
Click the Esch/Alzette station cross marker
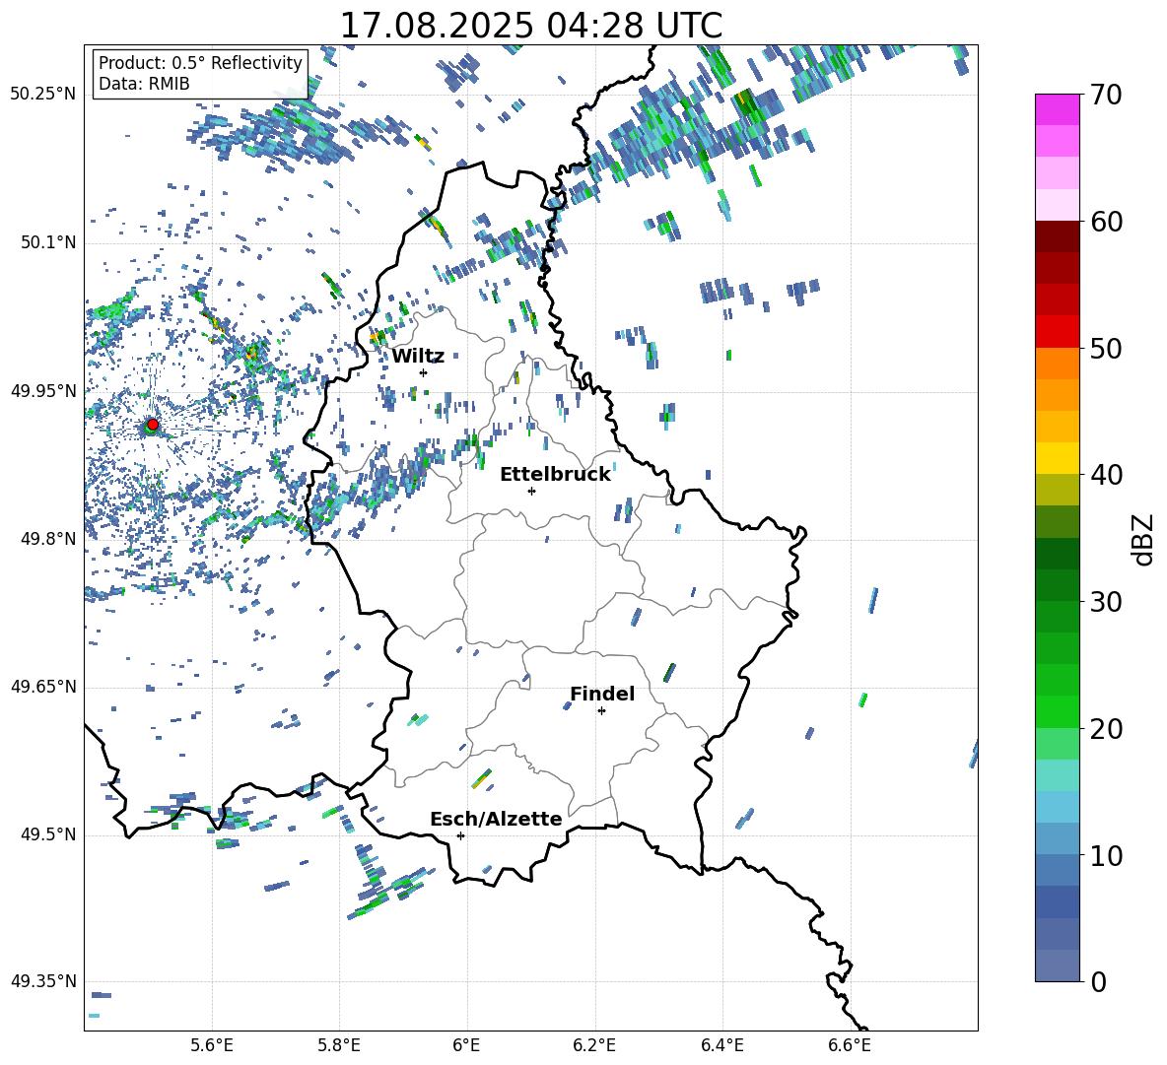click(460, 835)
